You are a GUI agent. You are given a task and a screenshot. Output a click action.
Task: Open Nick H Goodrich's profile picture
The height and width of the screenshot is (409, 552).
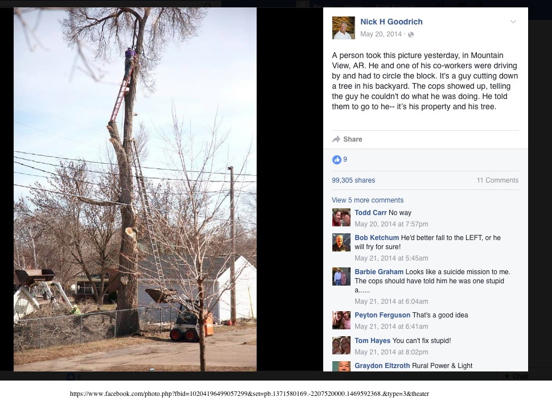[x=344, y=27]
